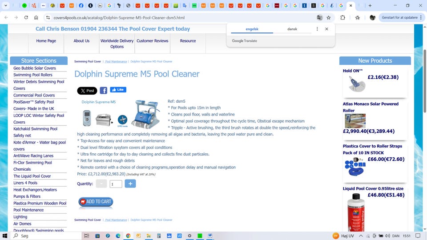Screen dimensions: 427x240
Task: Open Commercial Pool Covers section
Action: (x=34, y=95)
